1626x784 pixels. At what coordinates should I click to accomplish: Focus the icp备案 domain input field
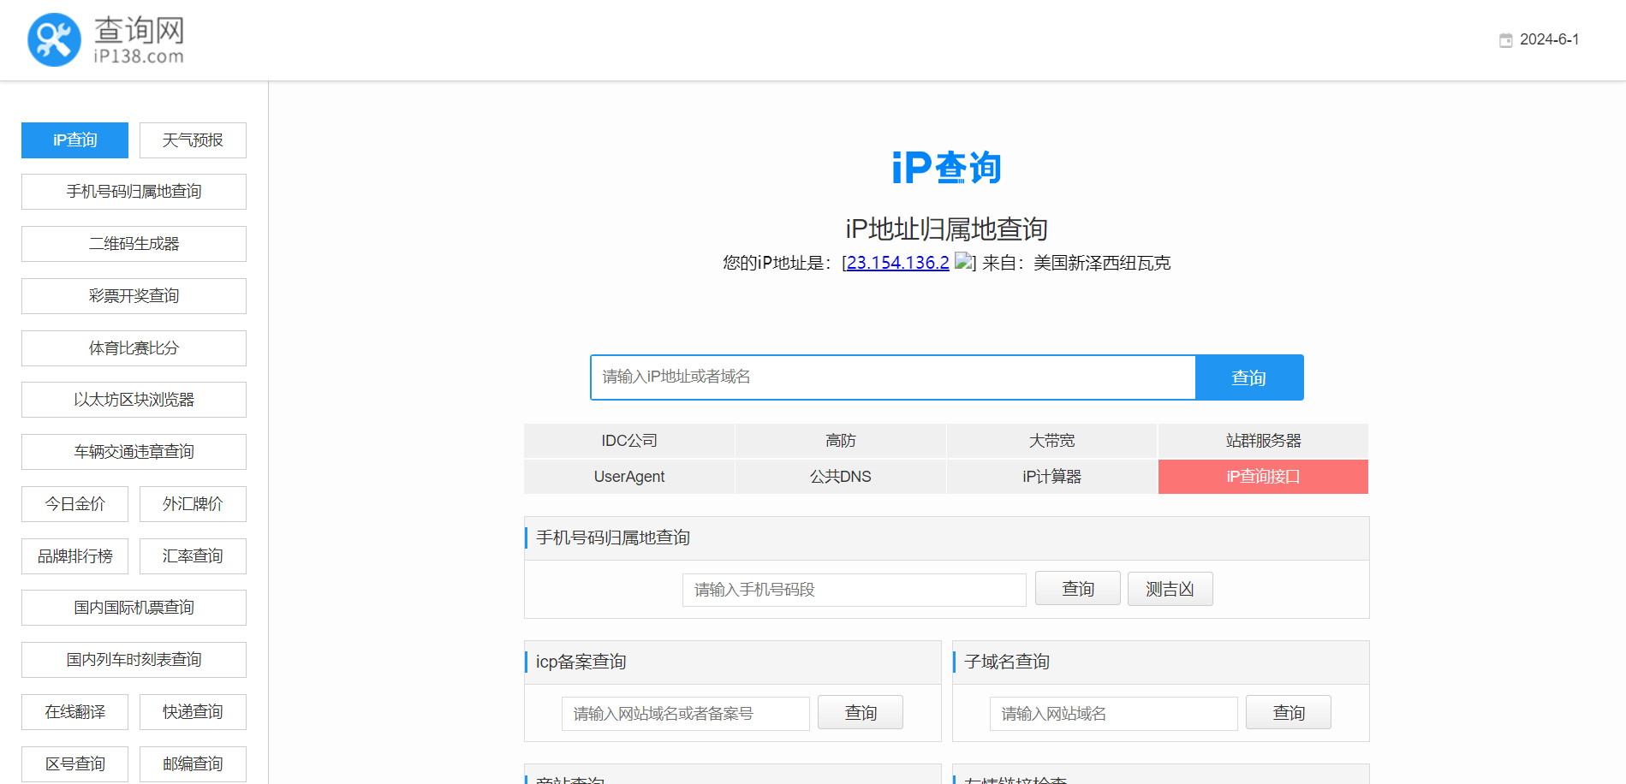(x=686, y=714)
